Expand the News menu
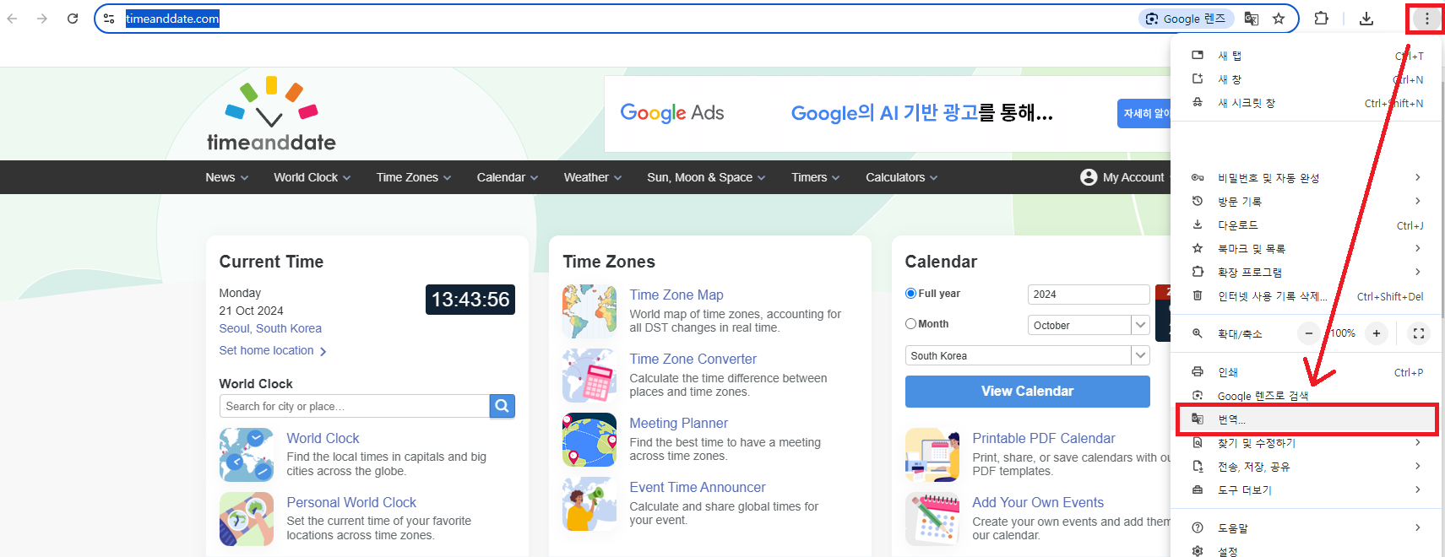This screenshot has width=1445, height=557. pos(226,177)
